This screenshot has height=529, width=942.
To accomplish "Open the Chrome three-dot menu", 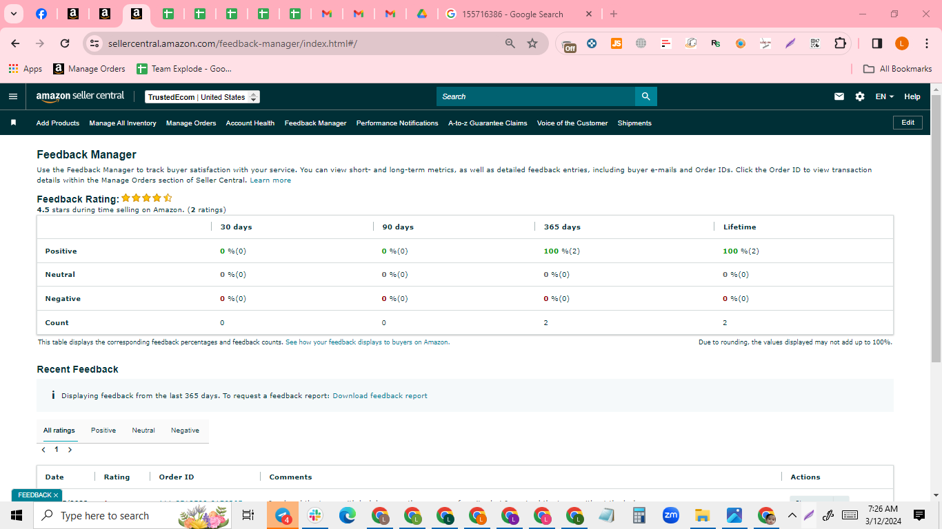I will [926, 43].
